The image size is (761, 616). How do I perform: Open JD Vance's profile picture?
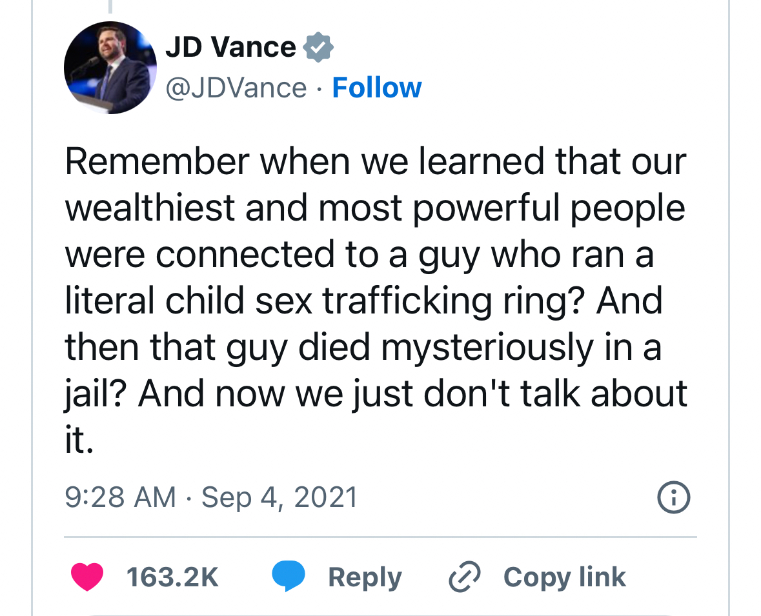coord(110,68)
